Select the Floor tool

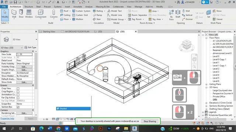(x=65, y=19)
